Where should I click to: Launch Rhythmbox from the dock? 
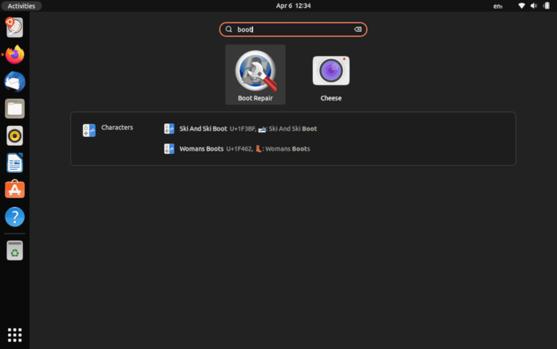click(14, 135)
